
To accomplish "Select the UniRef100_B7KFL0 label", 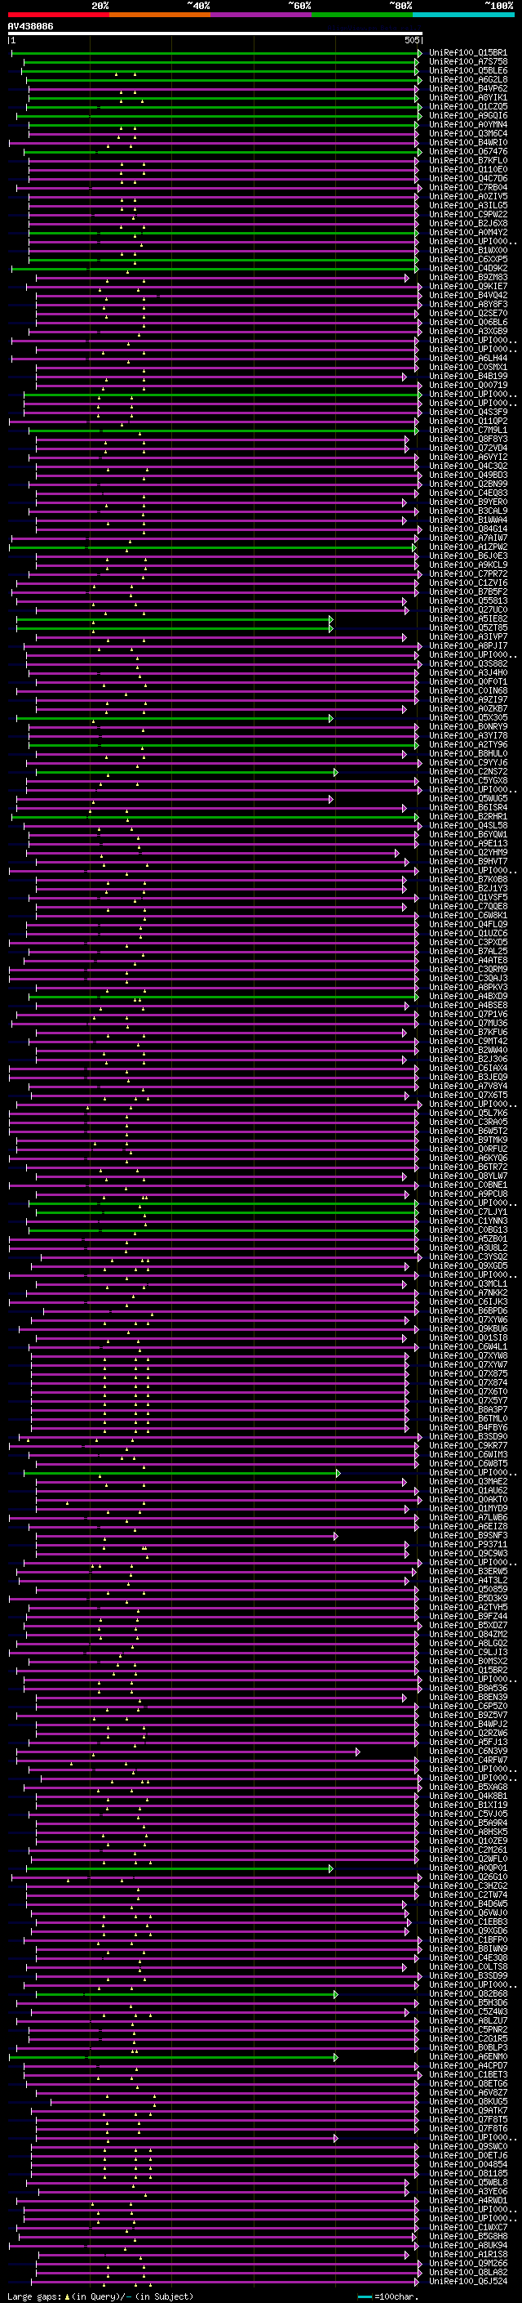I will pos(467,161).
